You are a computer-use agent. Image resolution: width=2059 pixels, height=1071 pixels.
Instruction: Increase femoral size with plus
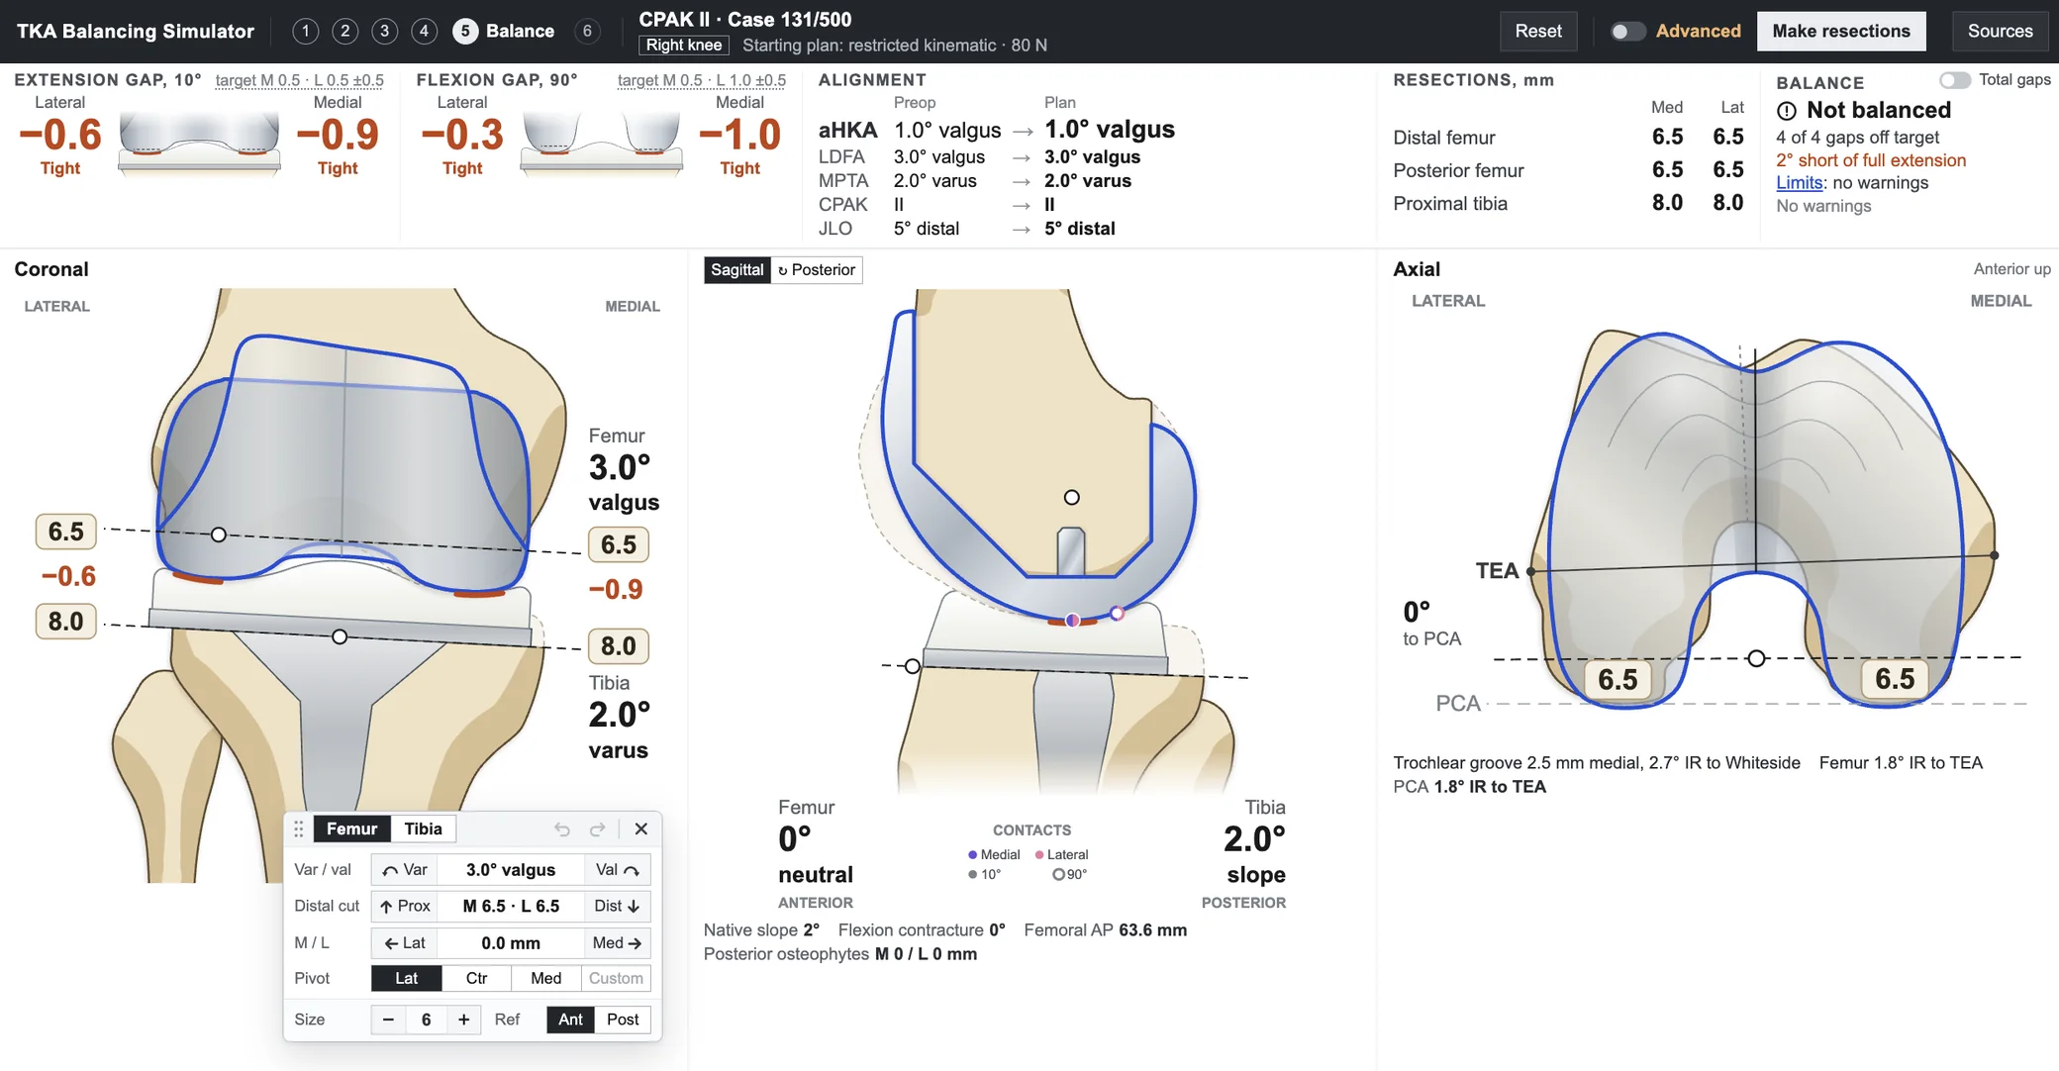click(463, 1020)
